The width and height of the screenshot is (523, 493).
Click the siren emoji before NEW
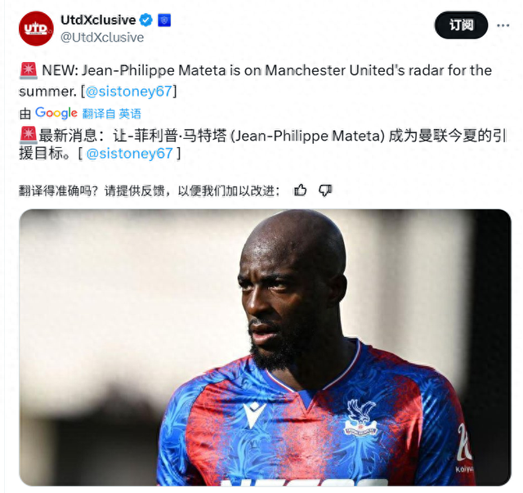click(29, 71)
